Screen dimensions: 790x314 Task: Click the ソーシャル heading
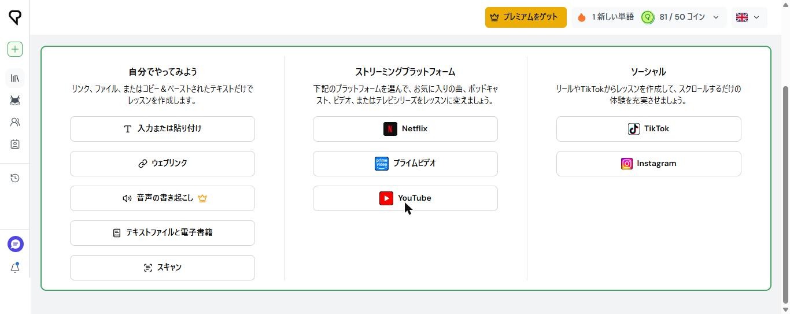pyautogui.click(x=648, y=72)
